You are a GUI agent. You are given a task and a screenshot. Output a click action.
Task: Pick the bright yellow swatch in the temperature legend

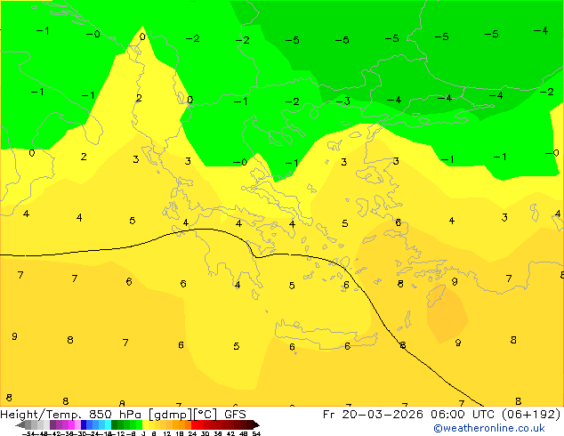[145, 424]
